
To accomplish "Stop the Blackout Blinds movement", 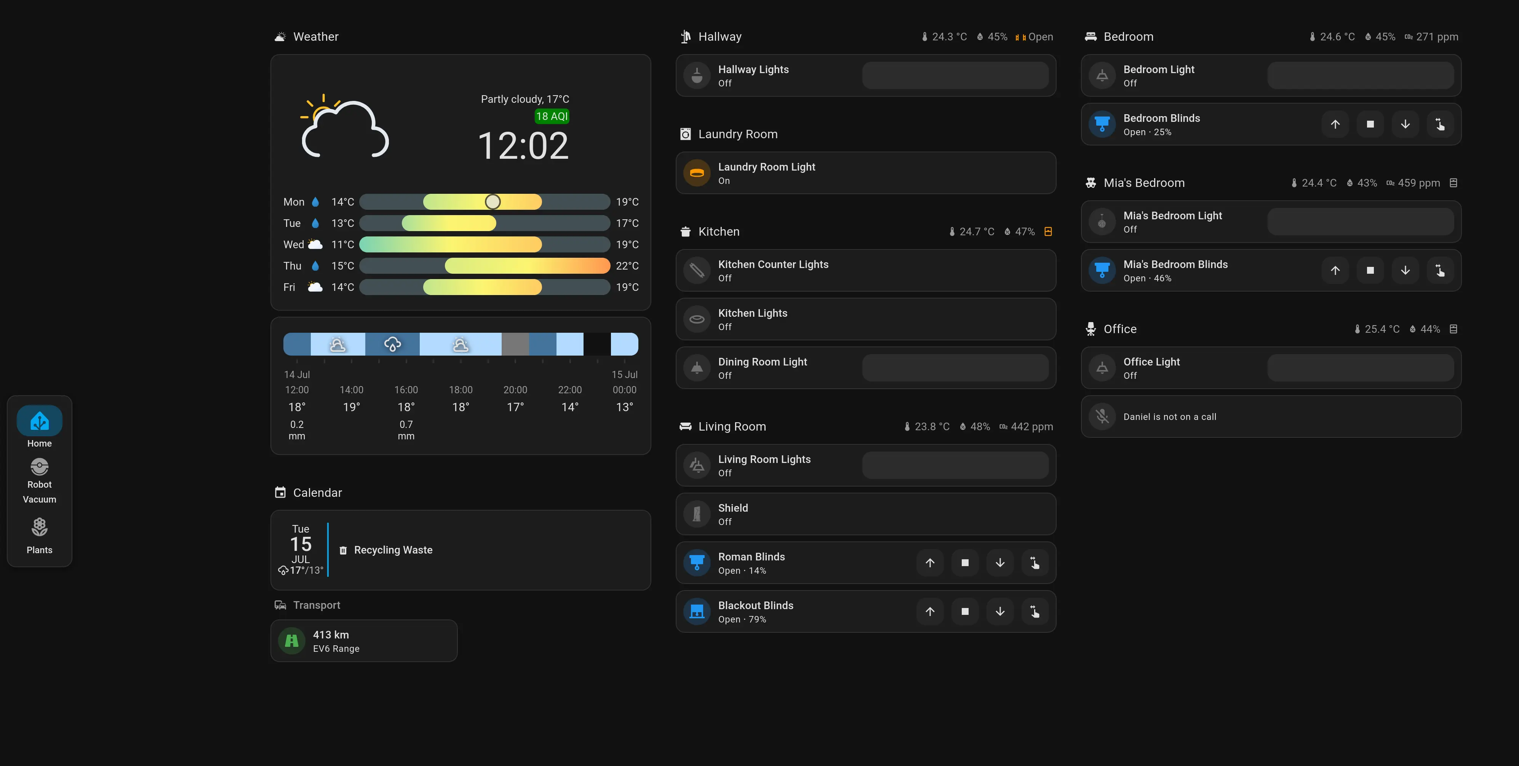I will 965,611.
